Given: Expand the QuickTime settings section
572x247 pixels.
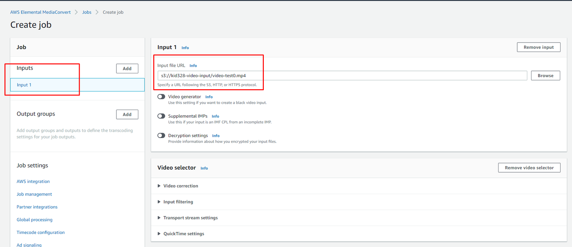Looking at the screenshot, I should (x=184, y=234).
